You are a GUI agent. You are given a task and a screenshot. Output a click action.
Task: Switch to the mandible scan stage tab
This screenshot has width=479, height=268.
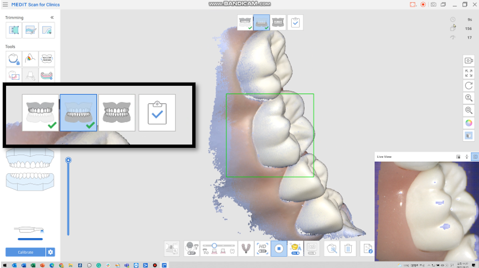pos(261,22)
